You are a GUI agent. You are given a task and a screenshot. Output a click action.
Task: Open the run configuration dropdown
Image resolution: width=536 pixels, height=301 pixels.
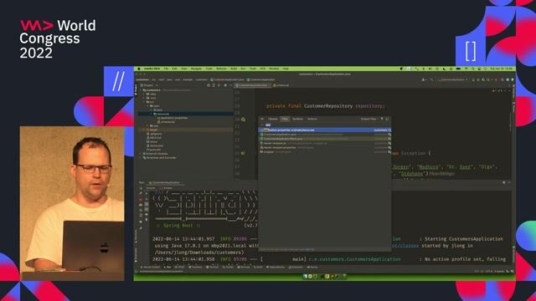(x=454, y=79)
